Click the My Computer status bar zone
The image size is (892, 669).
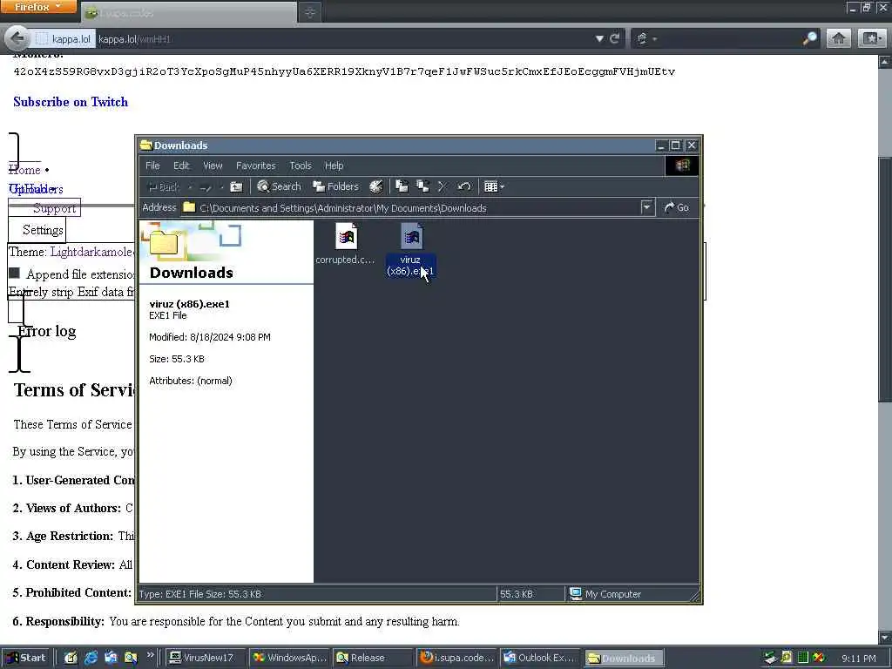point(632,594)
